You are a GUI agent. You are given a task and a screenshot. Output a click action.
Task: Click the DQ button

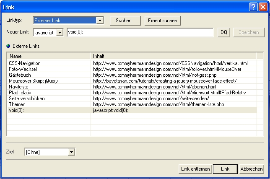224,33
